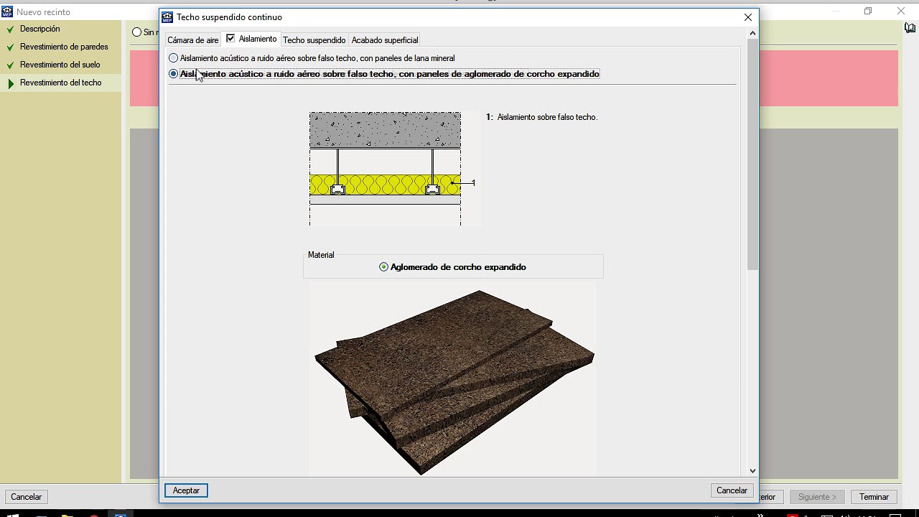Image resolution: width=919 pixels, height=517 pixels.
Task: Close the Techo suspendido continuo dialog
Action: 748,17
